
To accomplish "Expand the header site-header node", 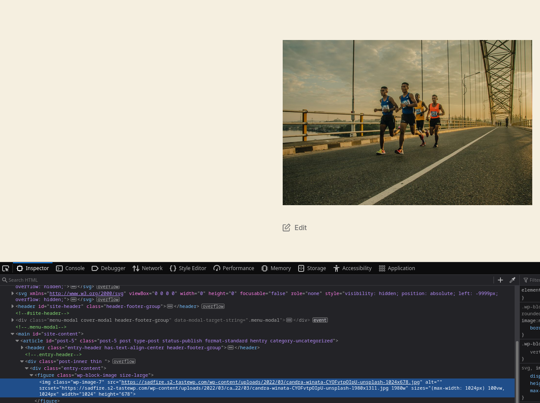I will tap(12, 306).
